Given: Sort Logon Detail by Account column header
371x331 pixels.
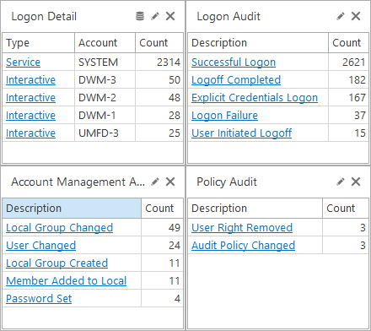Looking at the screenshot, I should tap(105, 43).
